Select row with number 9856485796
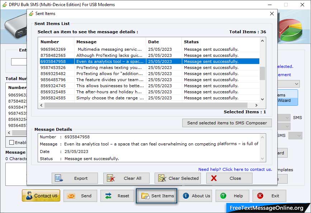The height and width of the screenshot is (213, 311). pos(149,80)
